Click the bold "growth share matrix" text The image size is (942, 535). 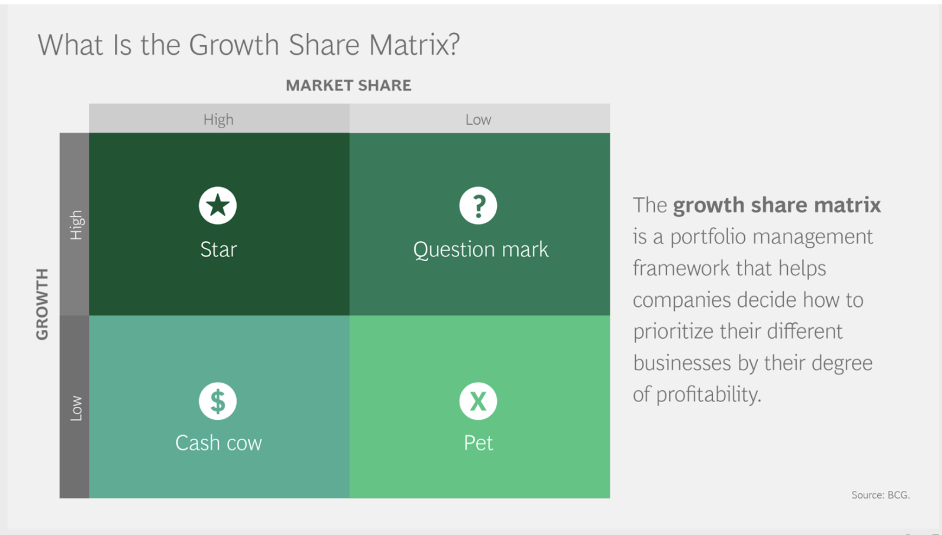[777, 205]
